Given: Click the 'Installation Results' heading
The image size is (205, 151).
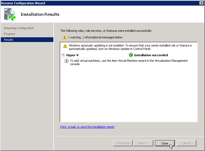Looking at the screenshot, I should tap(40, 14).
